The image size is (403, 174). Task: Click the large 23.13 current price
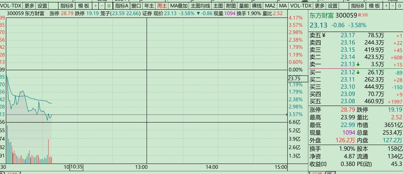(x=318, y=25)
